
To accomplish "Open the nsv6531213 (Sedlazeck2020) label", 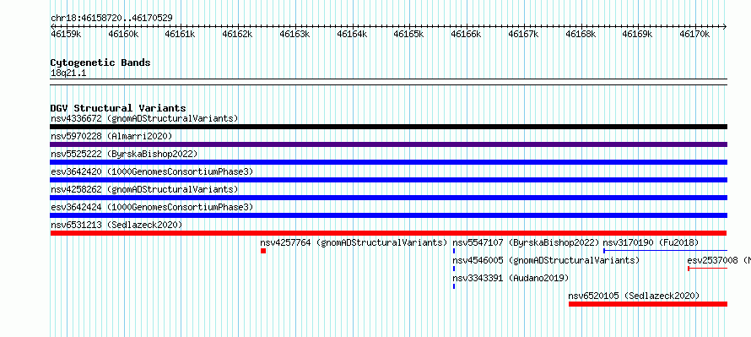I will pyautogui.click(x=116, y=225).
